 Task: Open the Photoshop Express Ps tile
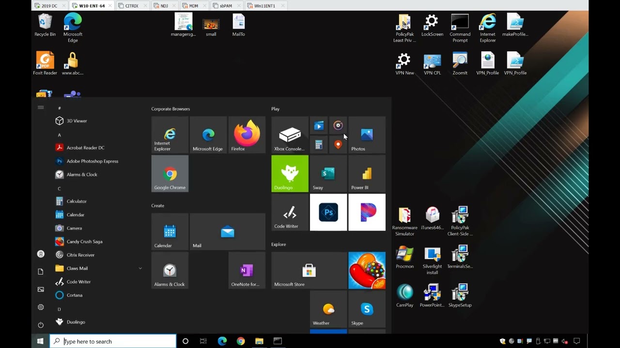(x=328, y=212)
